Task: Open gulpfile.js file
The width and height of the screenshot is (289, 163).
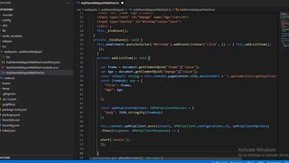Action: point(9,105)
